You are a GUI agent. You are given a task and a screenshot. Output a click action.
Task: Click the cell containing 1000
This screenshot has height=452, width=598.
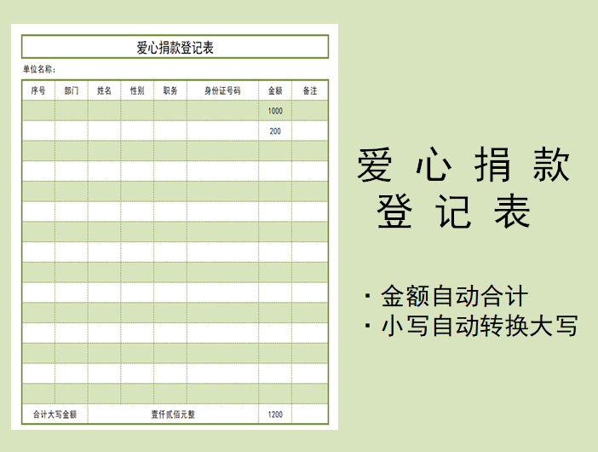275,111
